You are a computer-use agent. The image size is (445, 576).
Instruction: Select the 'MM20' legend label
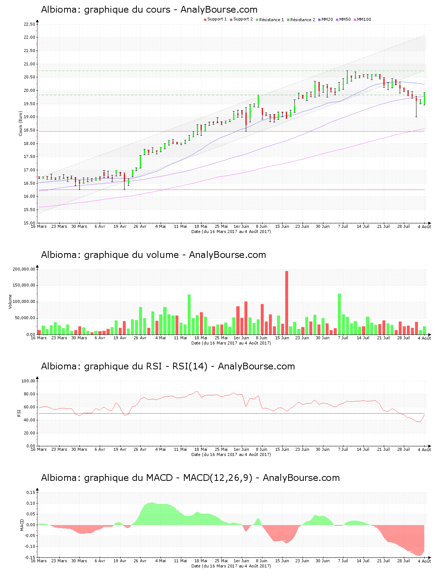coord(327,19)
